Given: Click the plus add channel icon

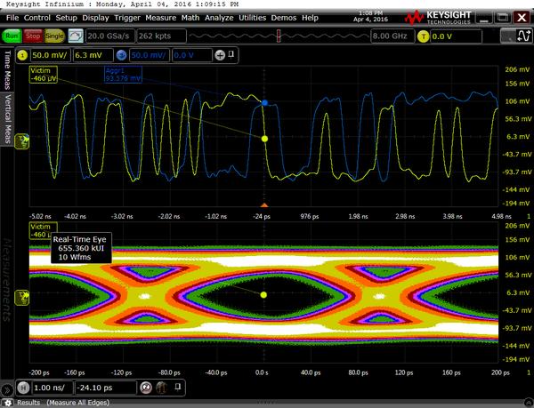Looking at the screenshot, I should 220,55.
